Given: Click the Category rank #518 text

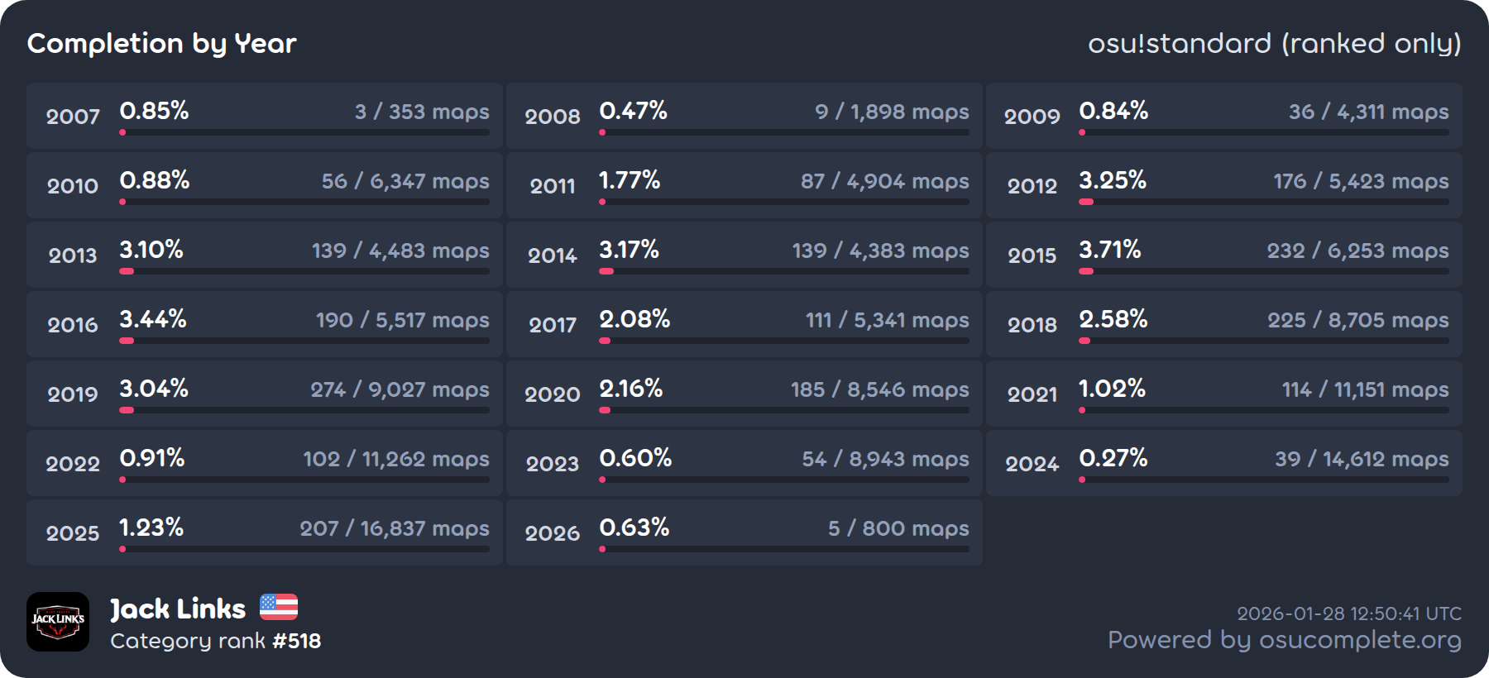Looking at the screenshot, I should (x=216, y=641).
